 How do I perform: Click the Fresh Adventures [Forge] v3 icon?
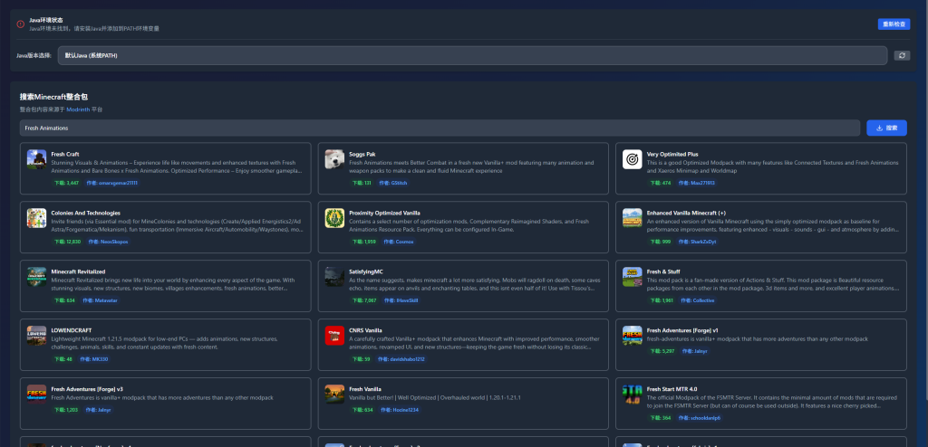(36, 395)
